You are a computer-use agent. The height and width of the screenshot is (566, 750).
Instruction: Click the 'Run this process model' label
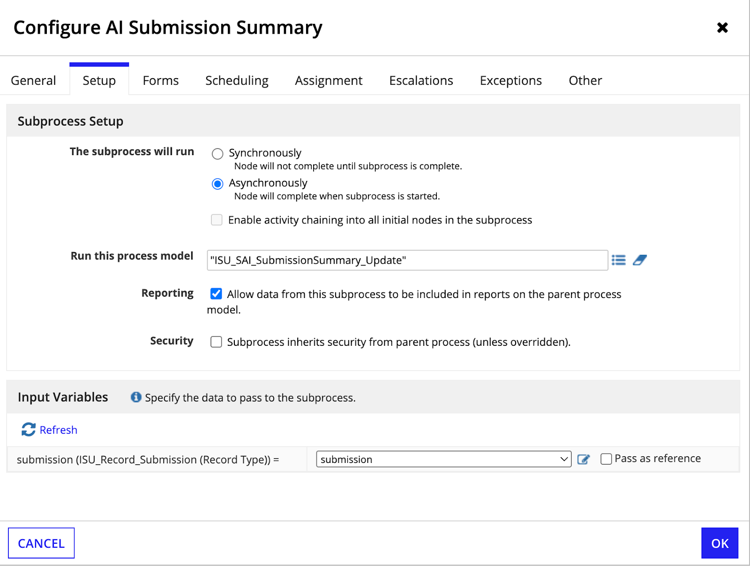pos(132,256)
